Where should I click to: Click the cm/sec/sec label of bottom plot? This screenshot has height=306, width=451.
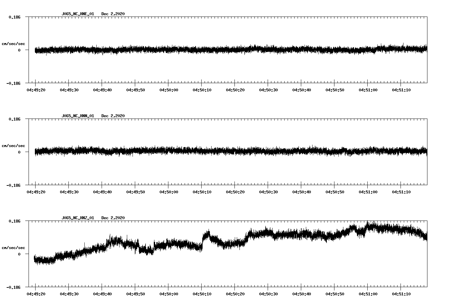pyautogui.click(x=14, y=247)
